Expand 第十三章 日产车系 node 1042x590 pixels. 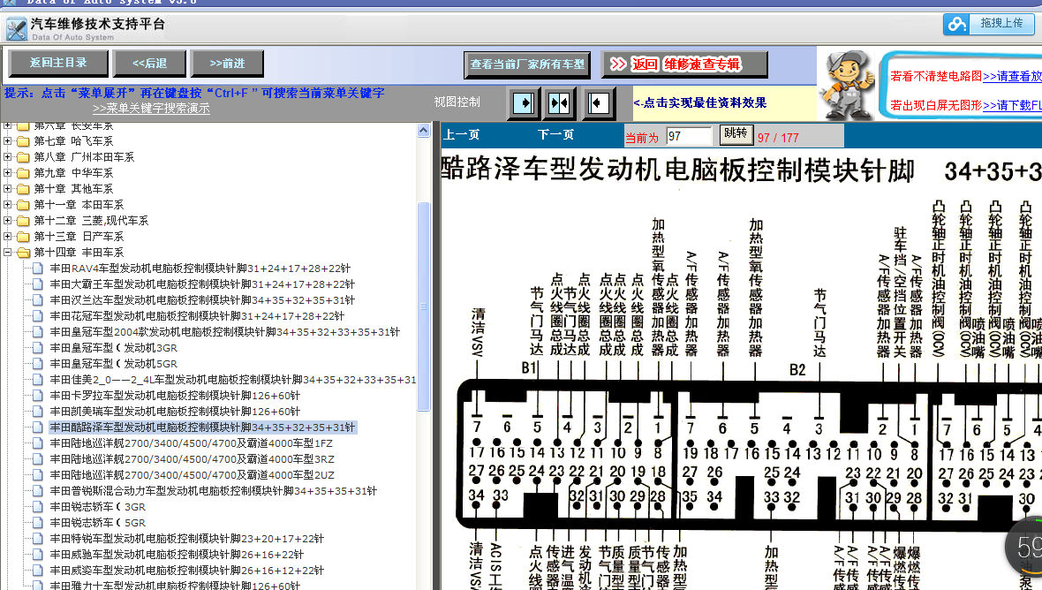click(x=7, y=237)
